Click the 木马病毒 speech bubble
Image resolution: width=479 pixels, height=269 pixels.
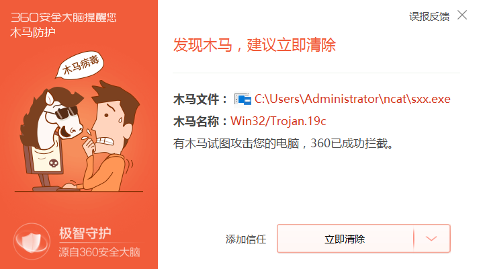click(x=80, y=65)
